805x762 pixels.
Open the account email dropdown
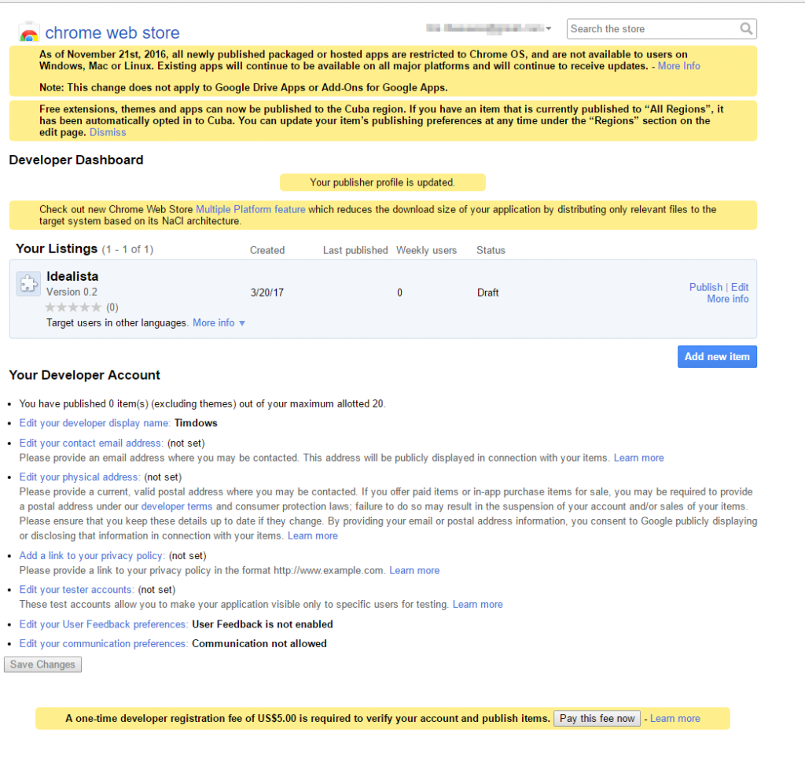488,28
